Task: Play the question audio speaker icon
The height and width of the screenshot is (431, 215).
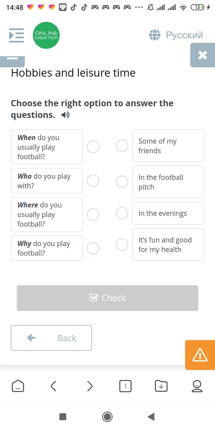Action: click(65, 115)
